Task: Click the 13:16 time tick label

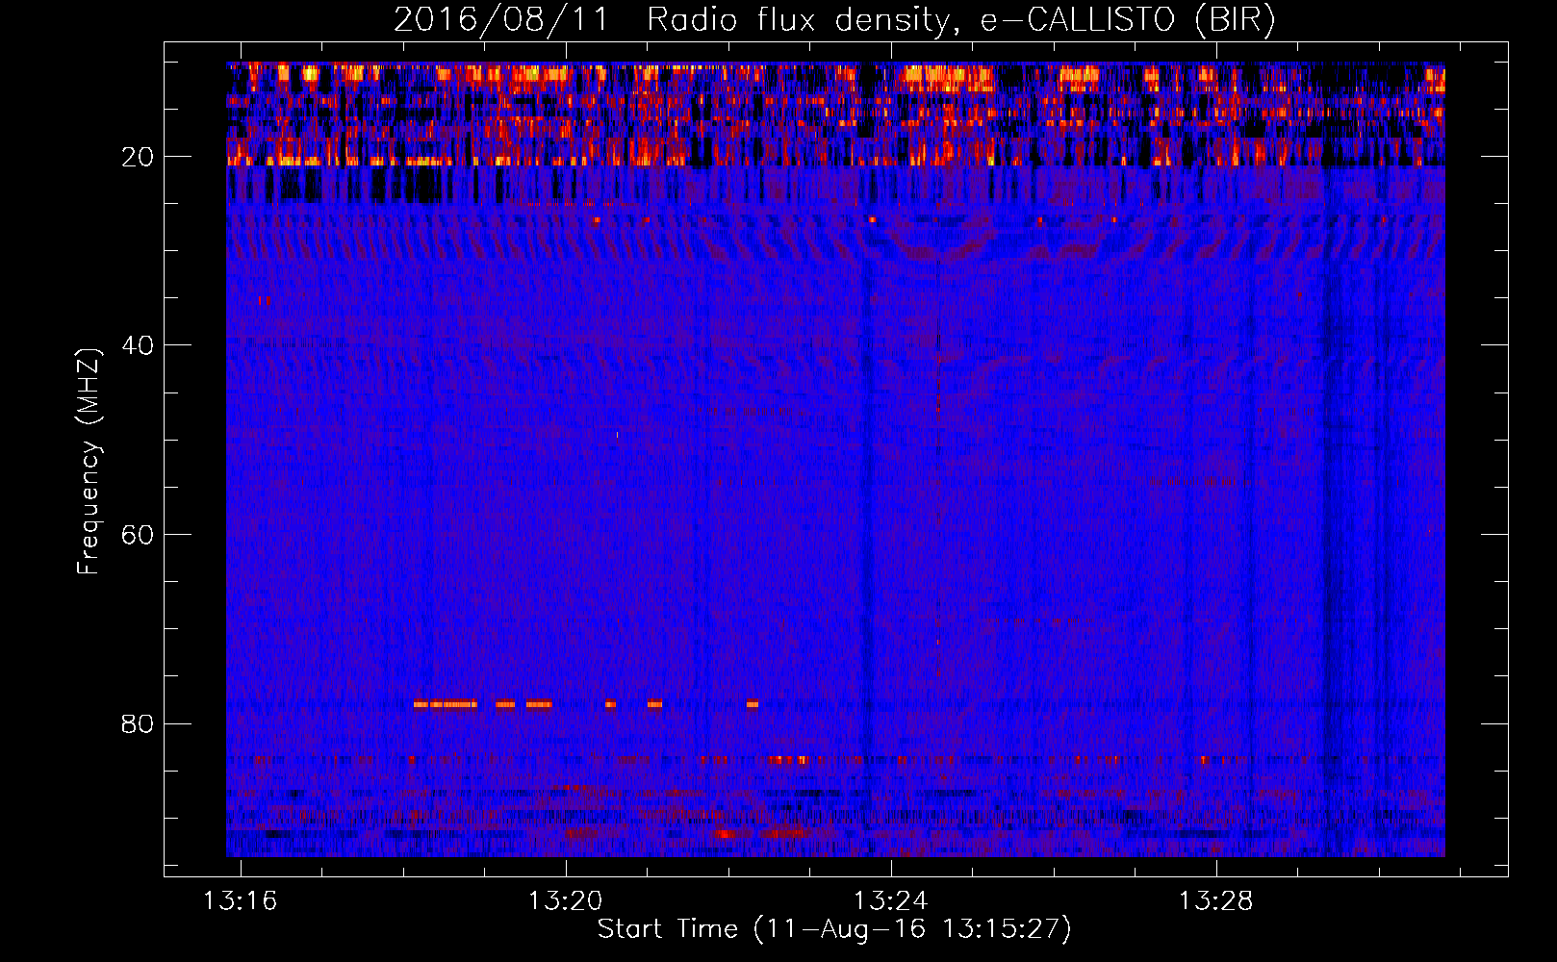Action: coord(240,900)
